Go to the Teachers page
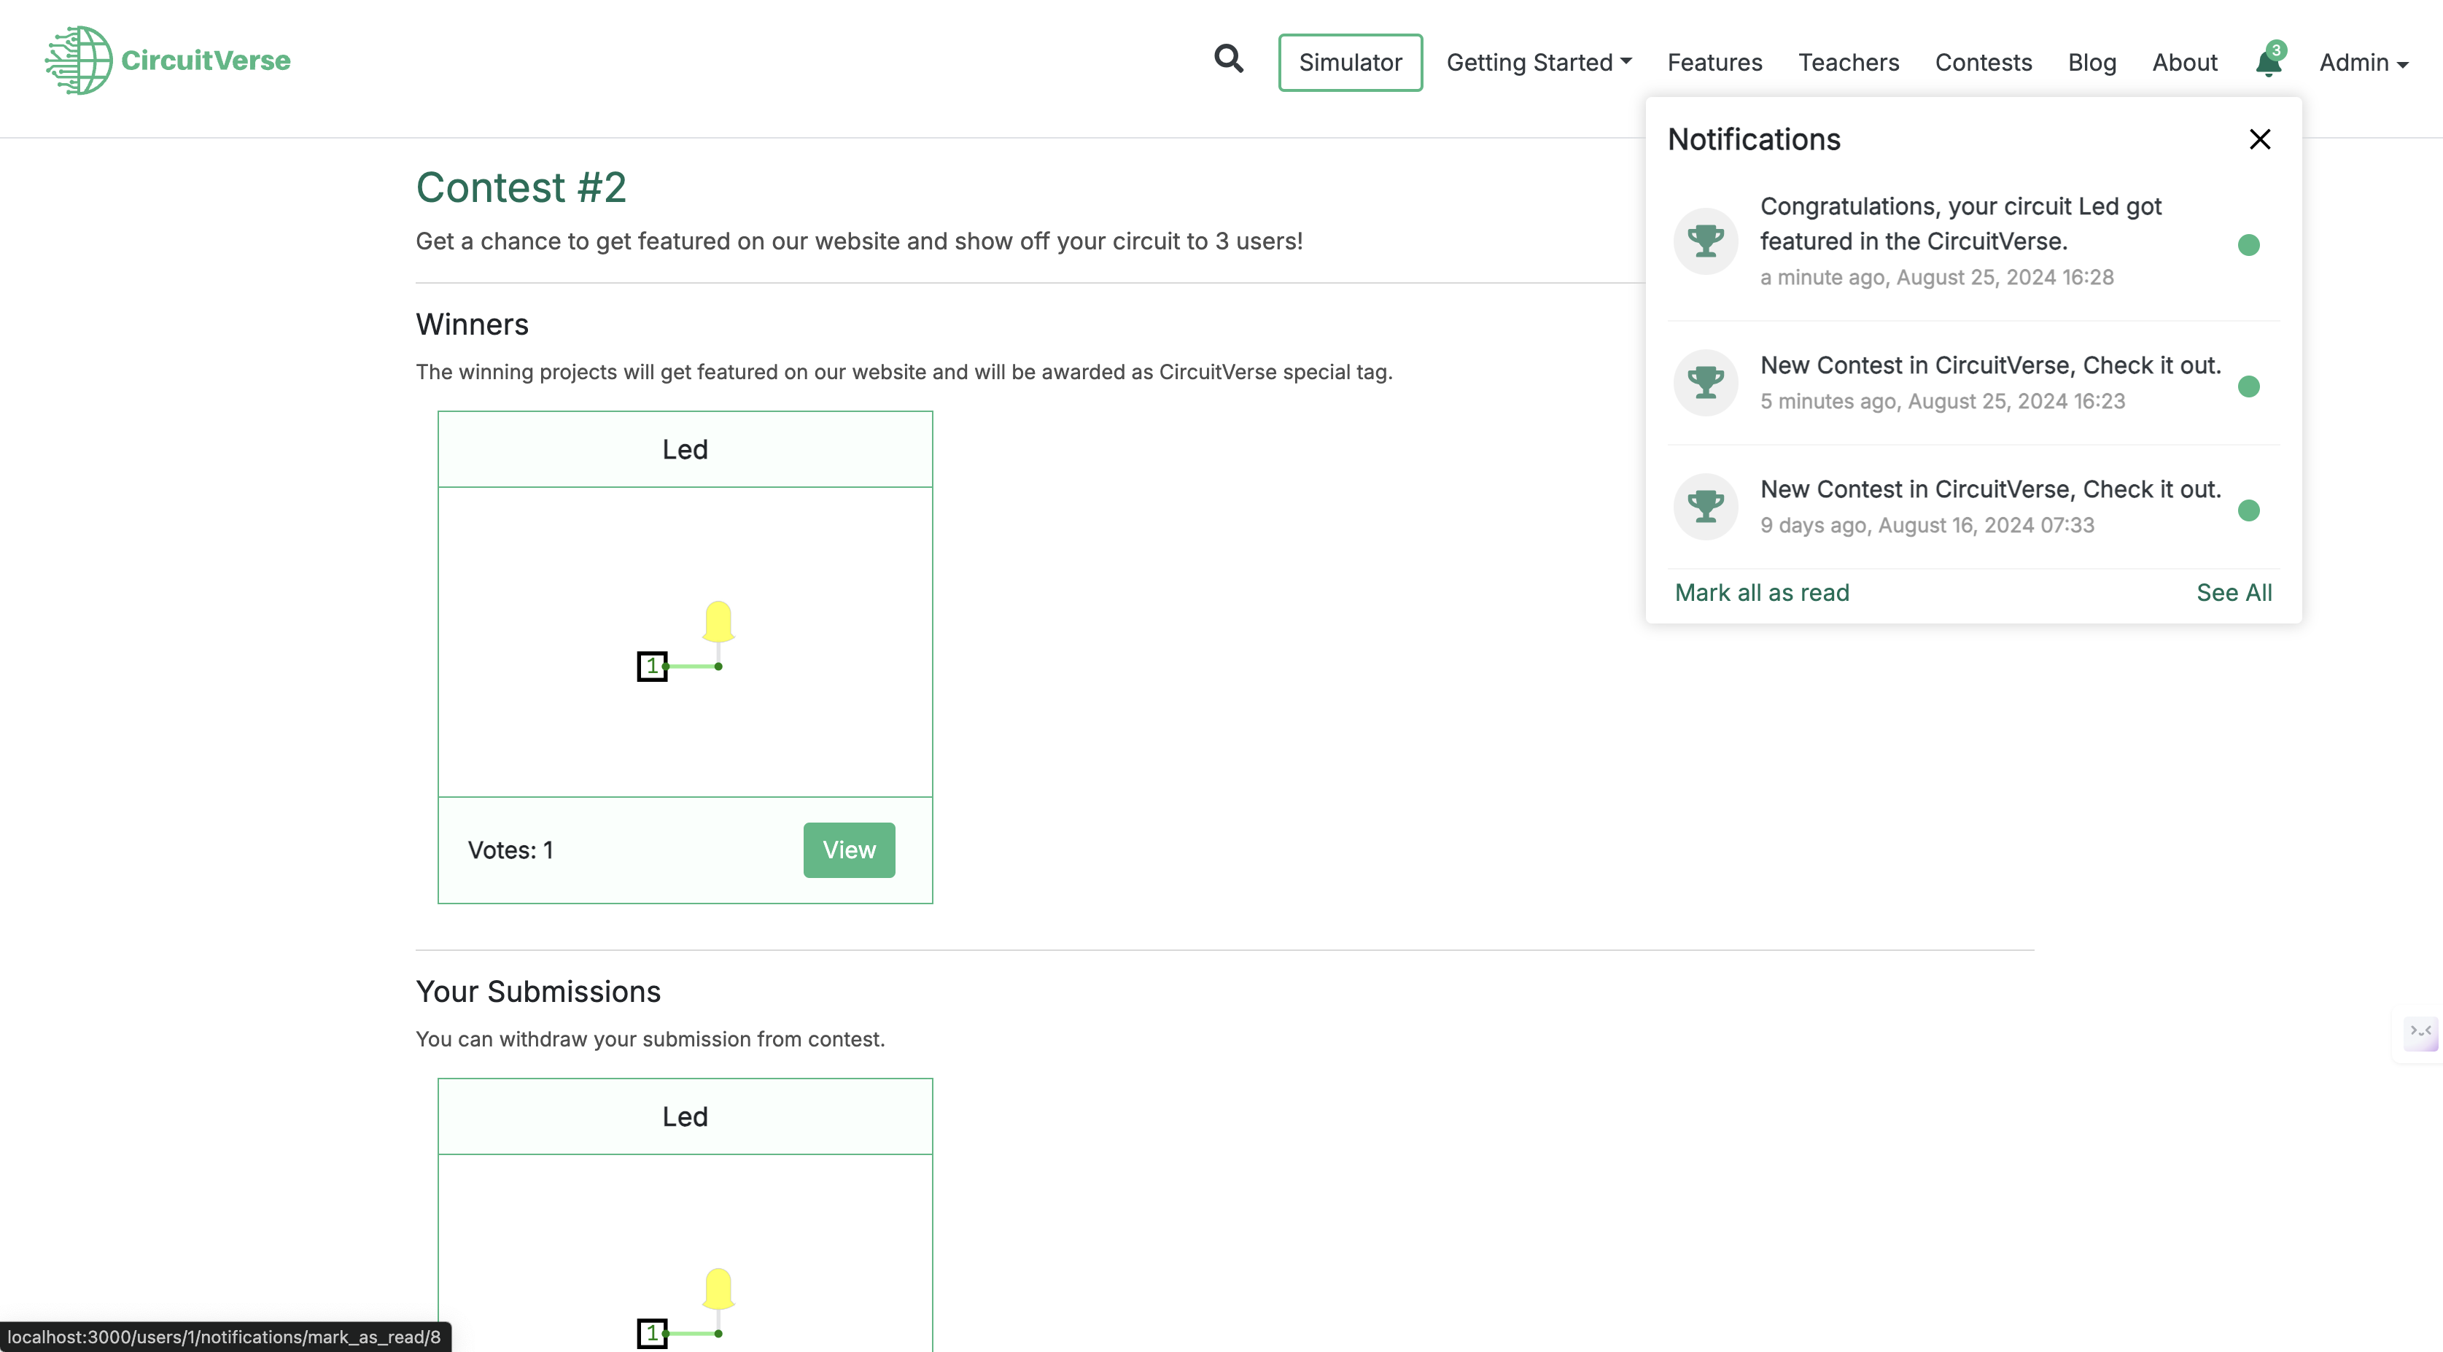Image resolution: width=2443 pixels, height=1352 pixels. point(1849,63)
